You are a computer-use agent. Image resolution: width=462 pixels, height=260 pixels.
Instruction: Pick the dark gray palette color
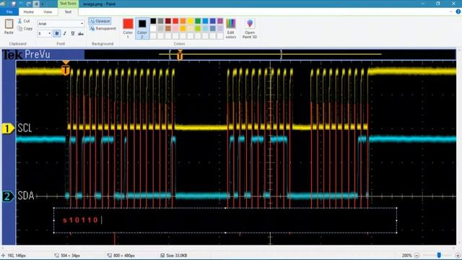click(x=160, y=21)
